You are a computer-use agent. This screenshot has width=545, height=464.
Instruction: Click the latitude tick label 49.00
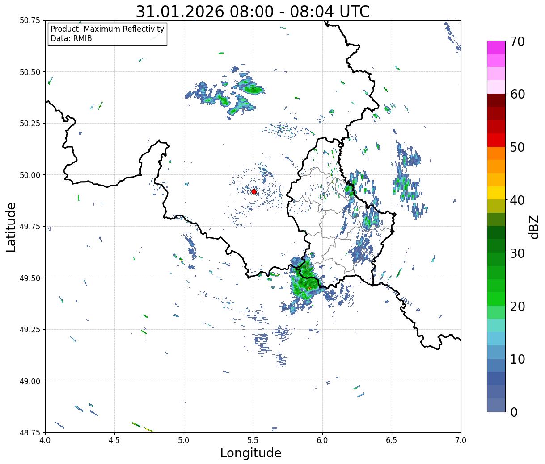click(x=30, y=381)
